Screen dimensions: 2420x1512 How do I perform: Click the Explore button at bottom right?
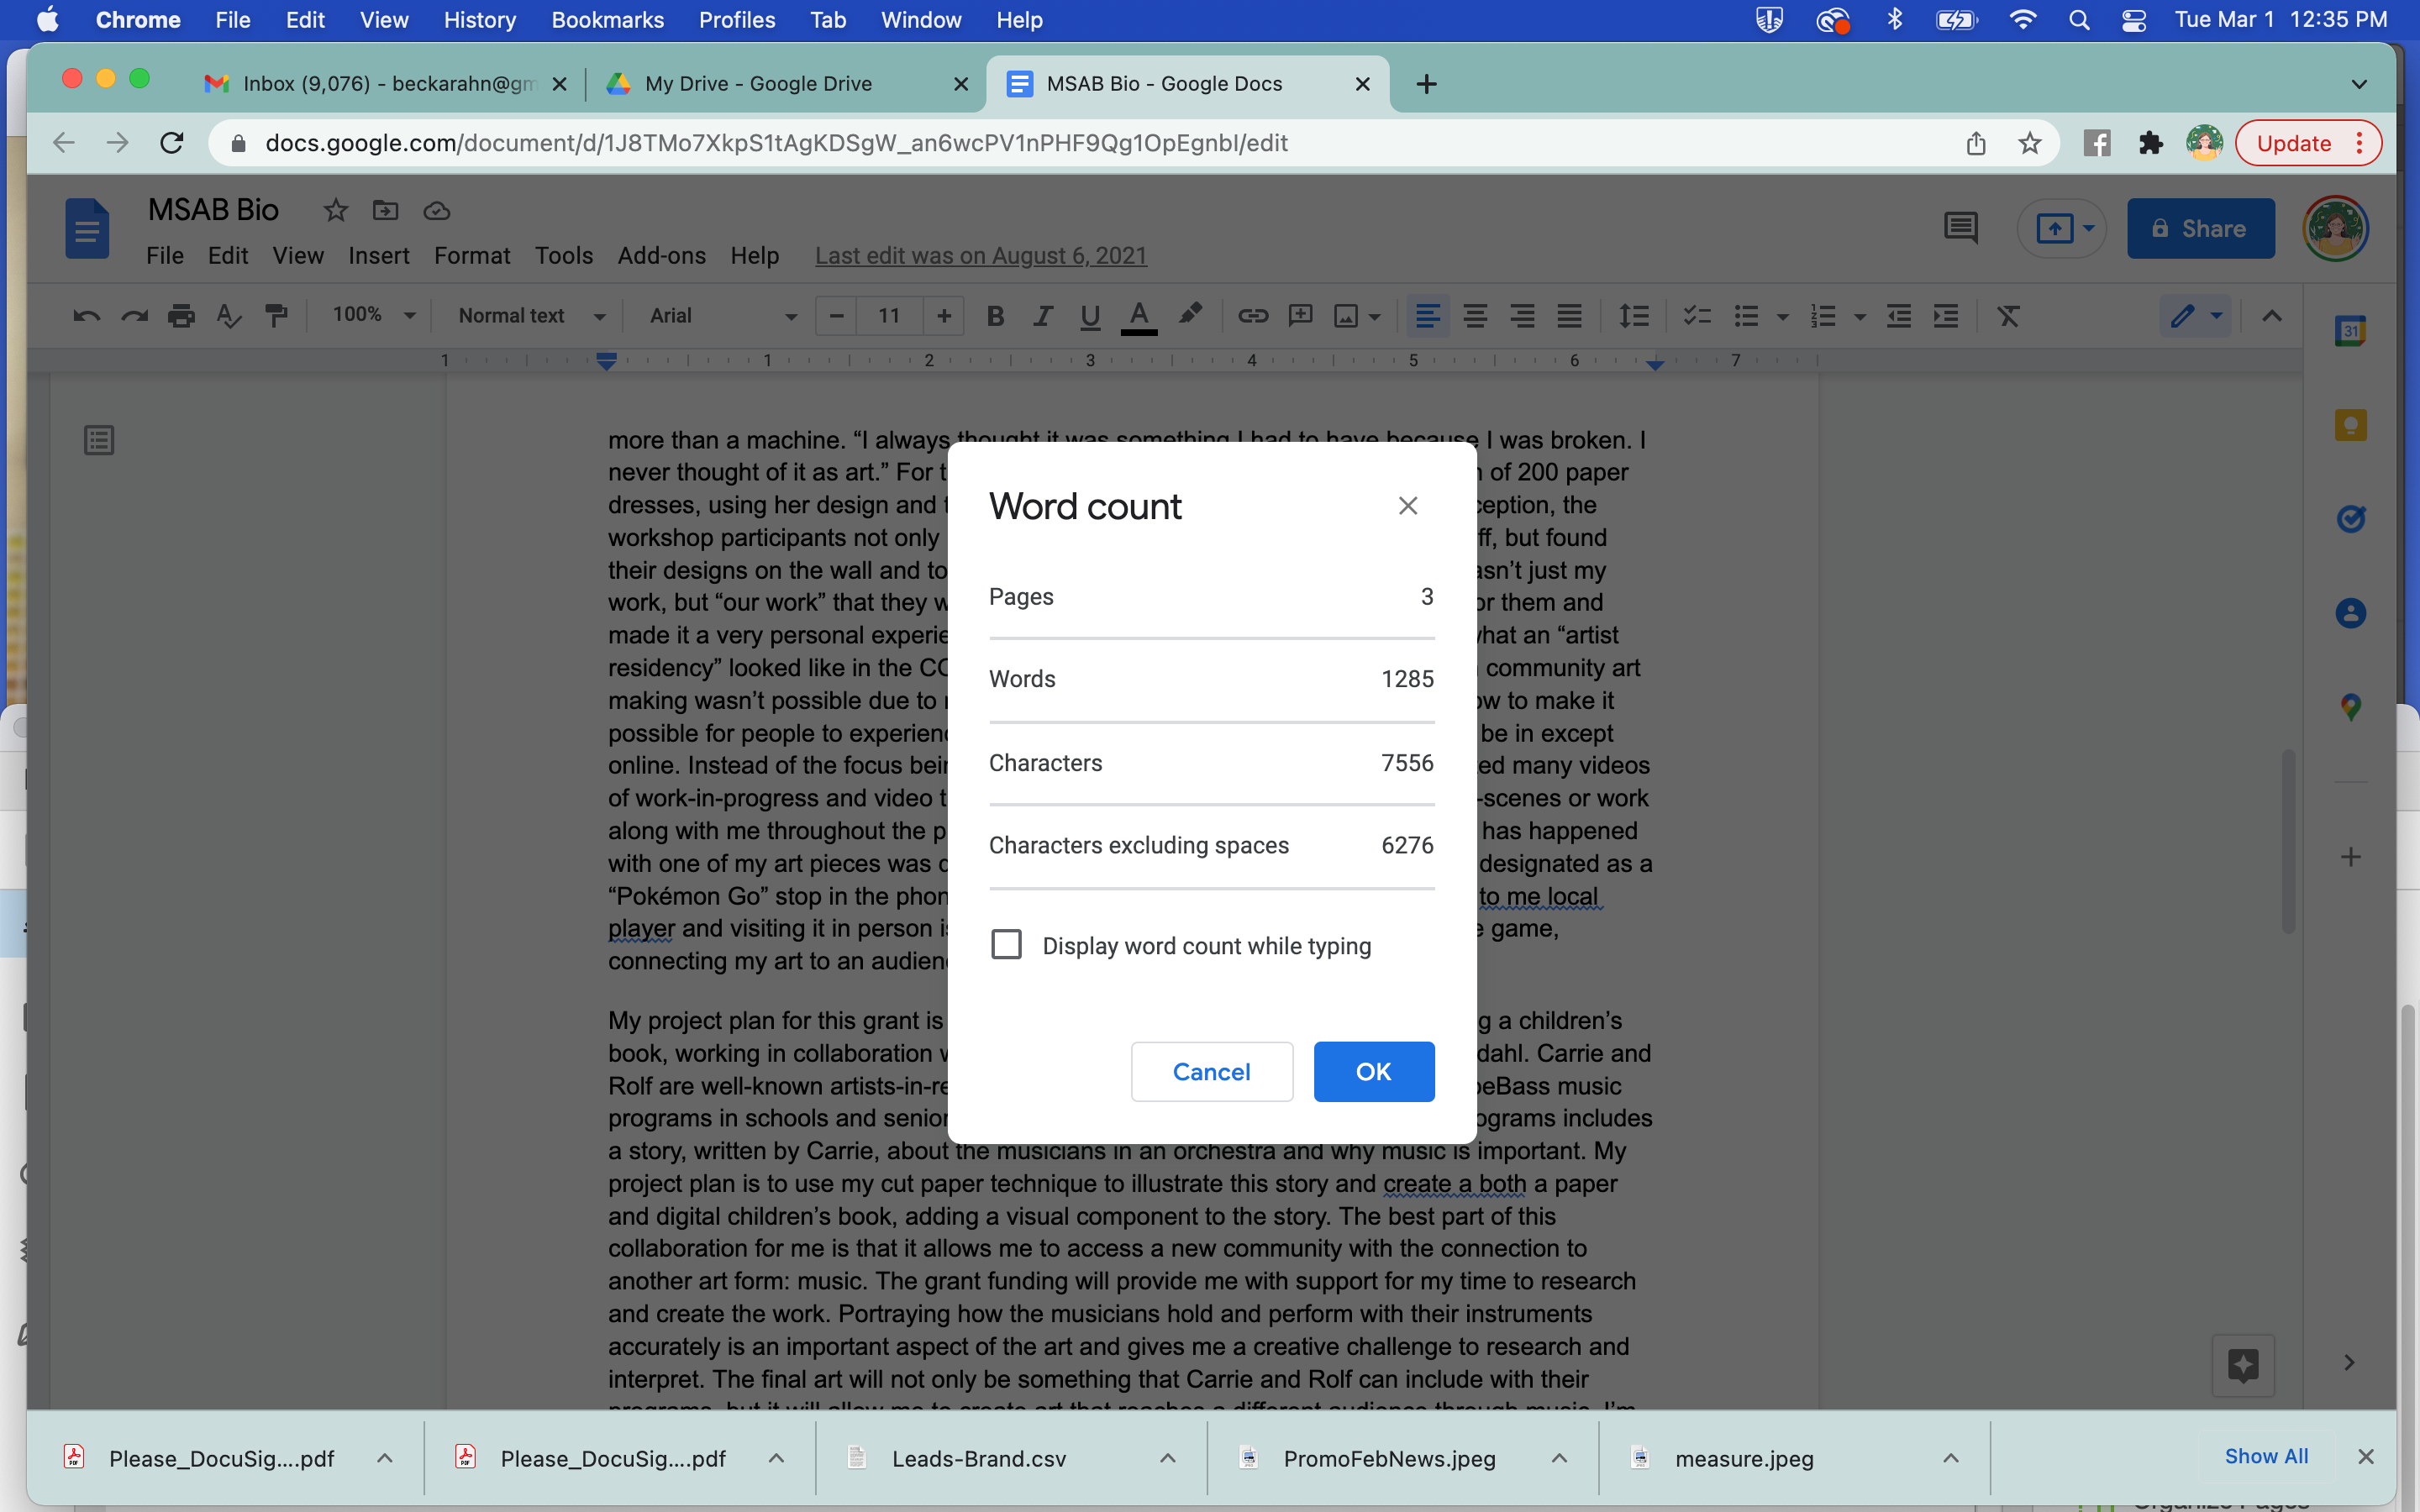coord(2243,1365)
